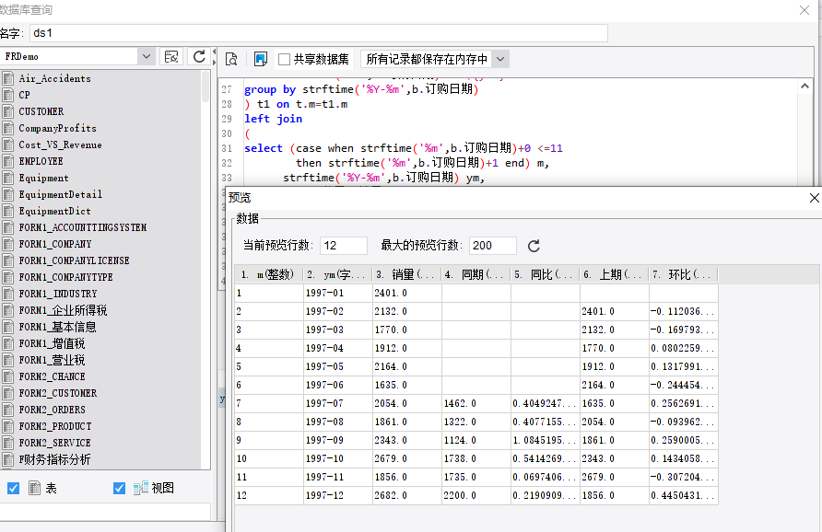The image size is (822, 532).
Task: Click the 当前预览行数 input field
Action: point(344,246)
